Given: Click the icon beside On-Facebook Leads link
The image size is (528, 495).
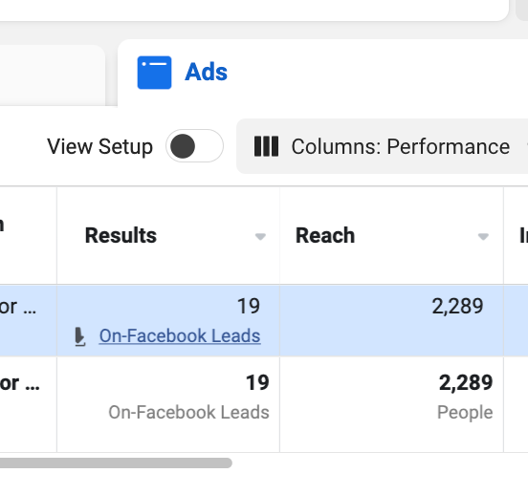Looking at the screenshot, I should 79,336.
